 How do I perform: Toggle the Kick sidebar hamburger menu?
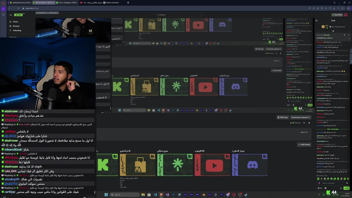coord(11,15)
